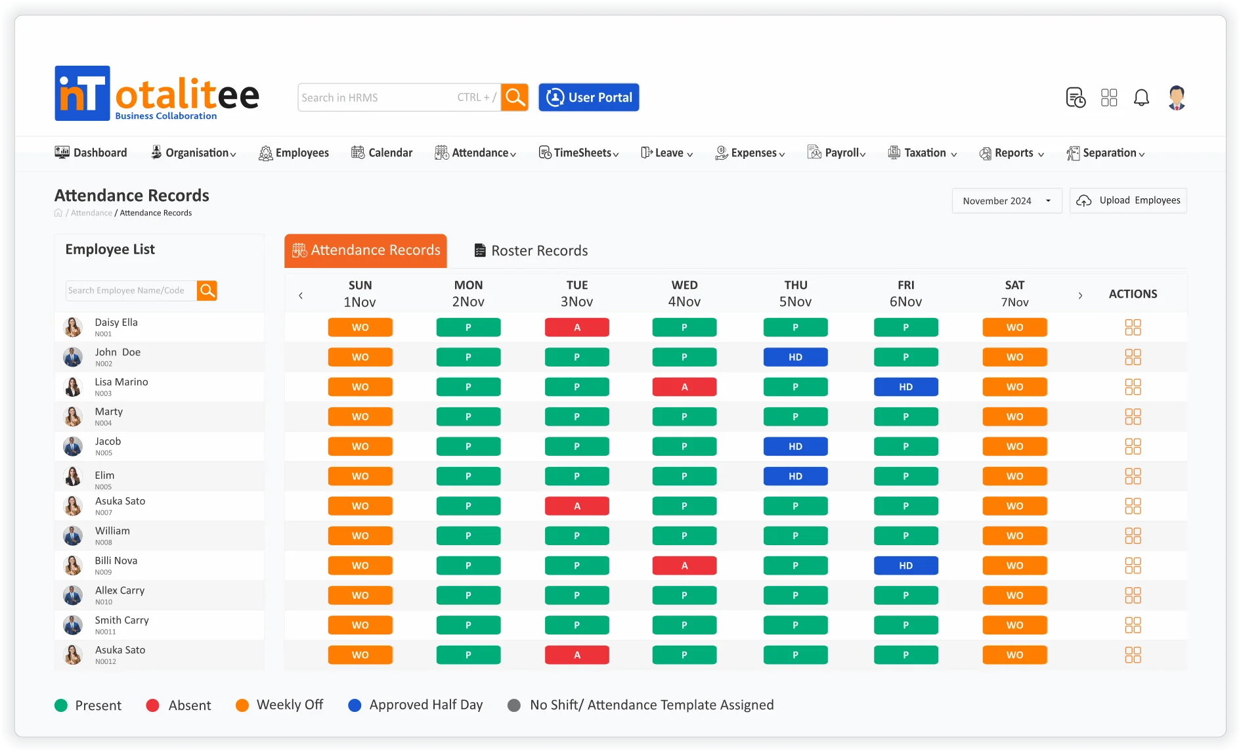Select the Absent red legend dot
This screenshot has width=1241, height=752.
click(153, 705)
